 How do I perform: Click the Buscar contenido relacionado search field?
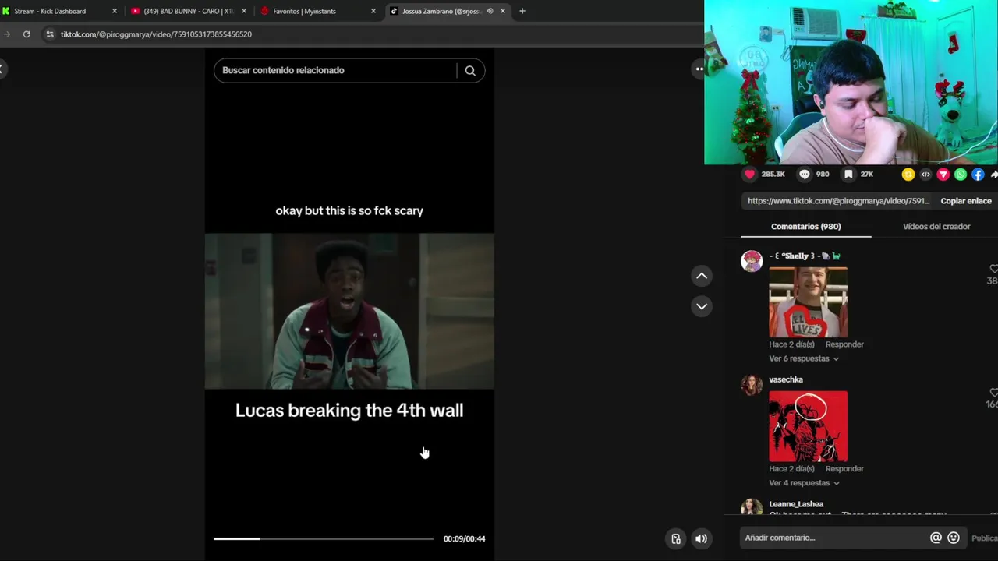coord(335,70)
